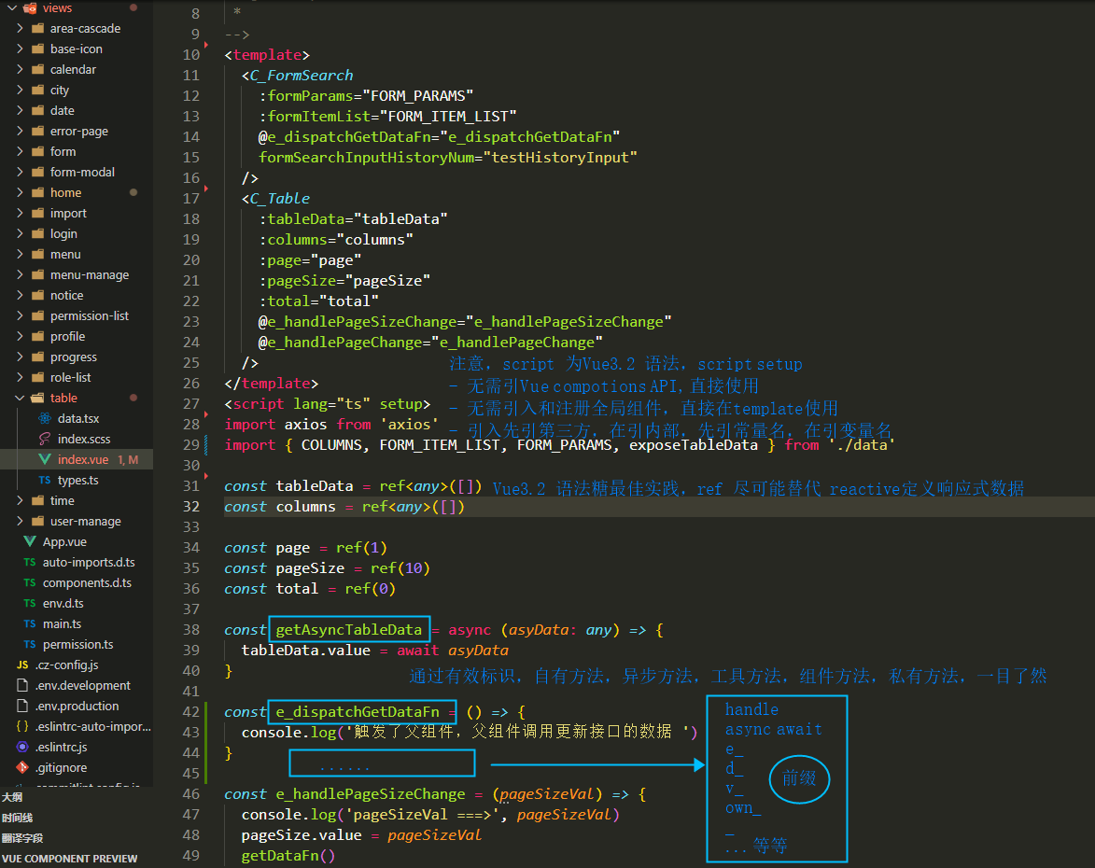Click the getAsyncTableData identifier on line 38

tap(348, 630)
